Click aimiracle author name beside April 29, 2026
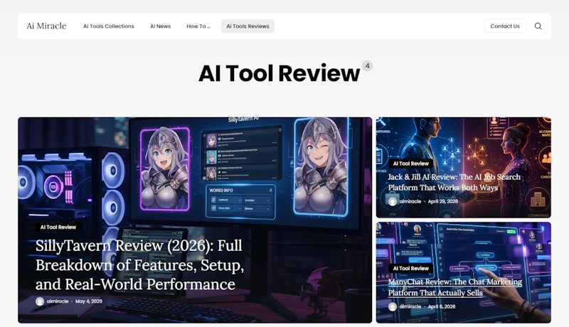The width and height of the screenshot is (569, 327). 410,201
